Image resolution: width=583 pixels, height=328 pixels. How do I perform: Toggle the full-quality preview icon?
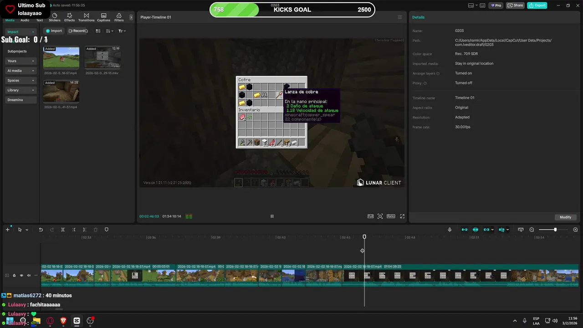[x=371, y=216]
